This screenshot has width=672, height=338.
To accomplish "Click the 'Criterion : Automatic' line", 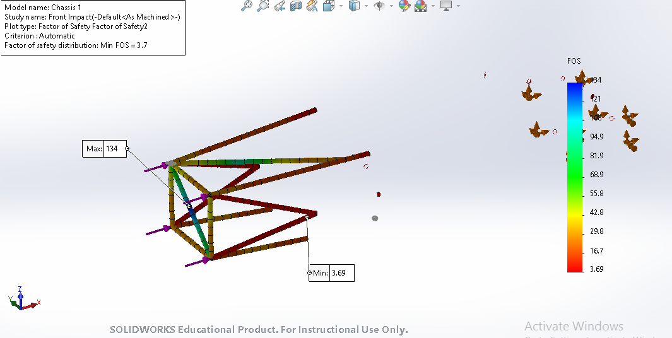I will click(39, 35).
